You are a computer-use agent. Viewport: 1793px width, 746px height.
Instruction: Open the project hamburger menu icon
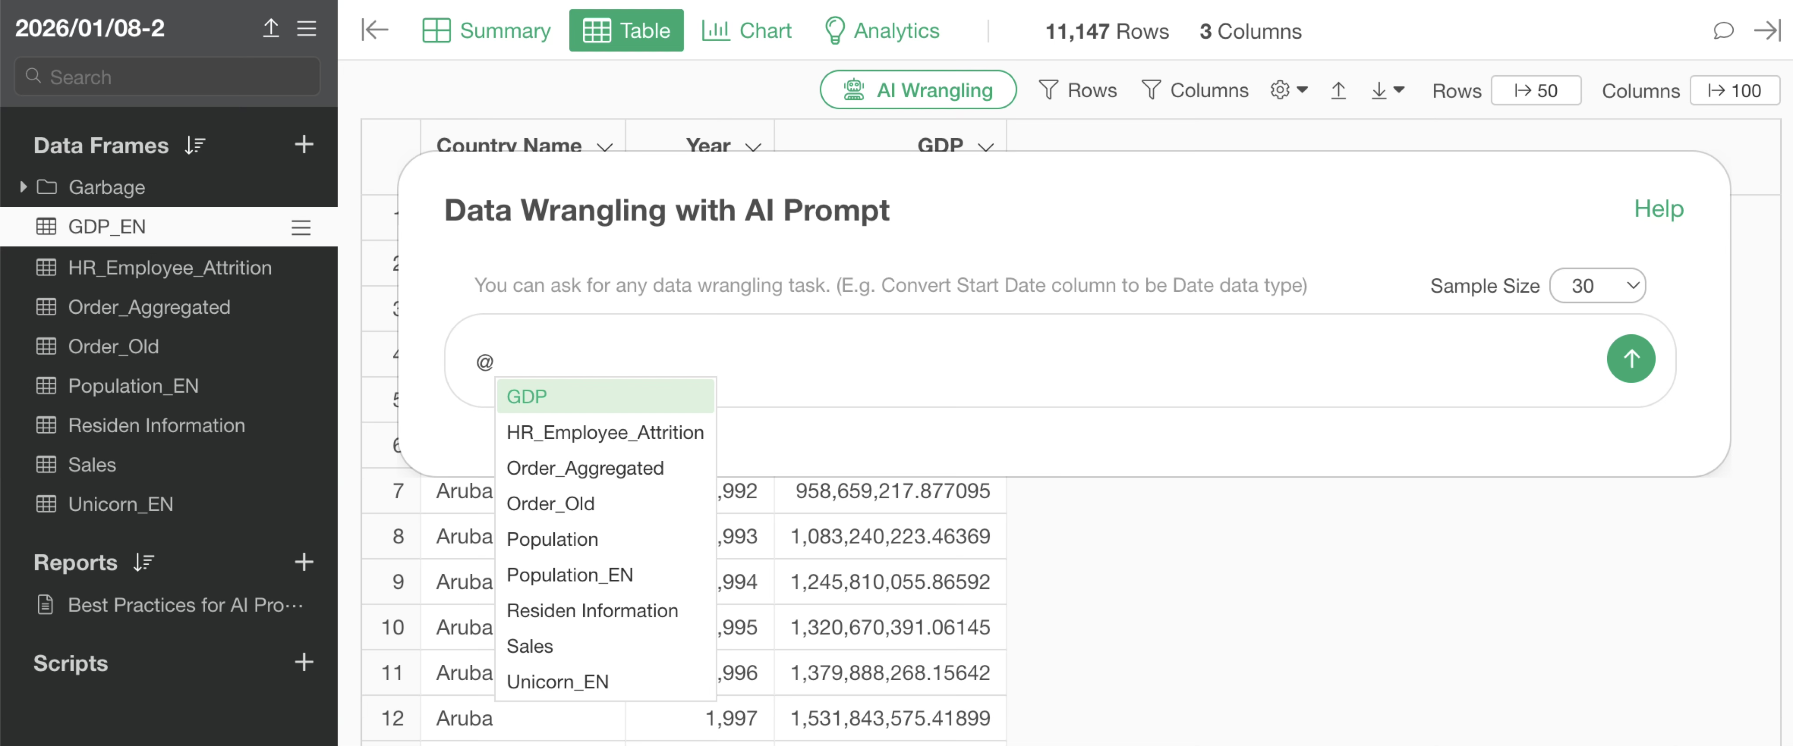tap(307, 28)
